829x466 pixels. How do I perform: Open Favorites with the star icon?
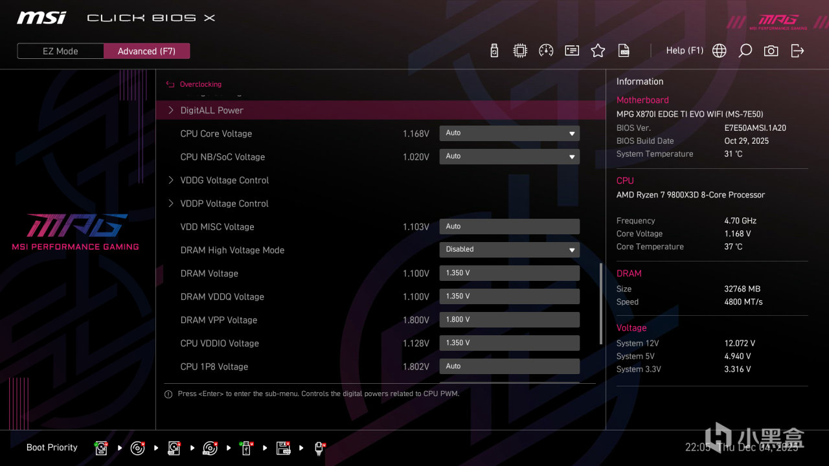tap(598, 50)
